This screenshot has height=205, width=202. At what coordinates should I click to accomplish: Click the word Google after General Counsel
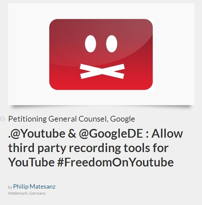(122, 119)
